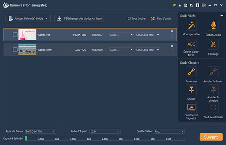Check the Wildlife.wmv checkbox

tap(15, 50)
